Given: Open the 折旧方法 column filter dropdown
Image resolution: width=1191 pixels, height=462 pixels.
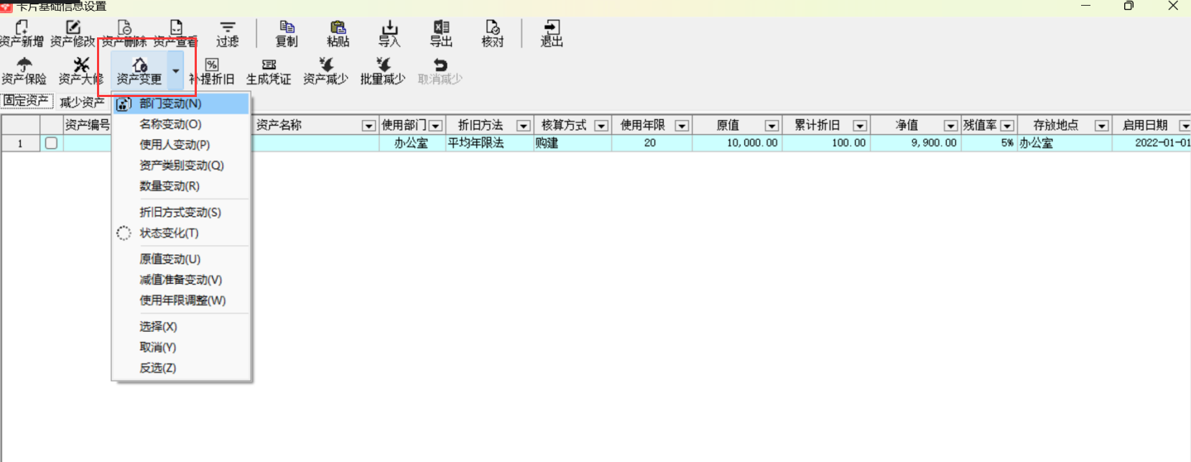Looking at the screenshot, I should [524, 126].
